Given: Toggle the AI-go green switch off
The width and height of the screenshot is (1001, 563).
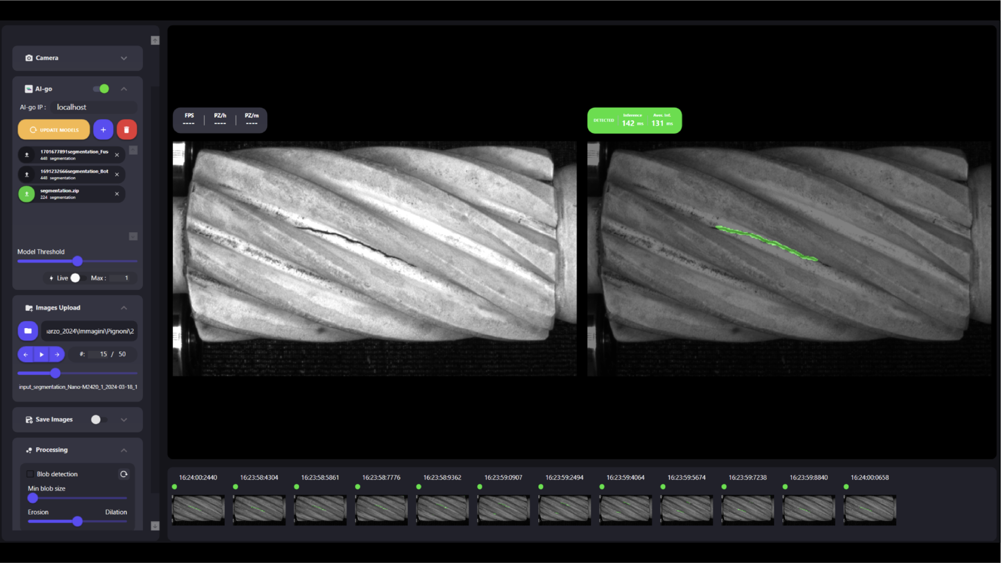Looking at the screenshot, I should pyautogui.click(x=101, y=89).
